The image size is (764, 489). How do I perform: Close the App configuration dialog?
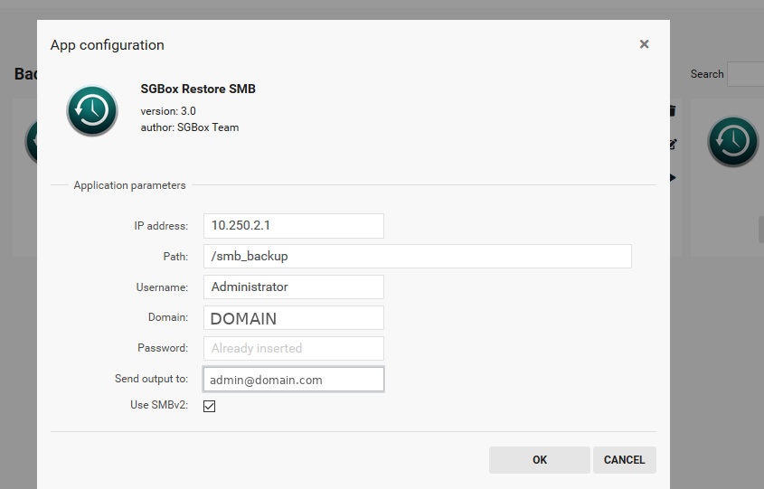tap(644, 44)
